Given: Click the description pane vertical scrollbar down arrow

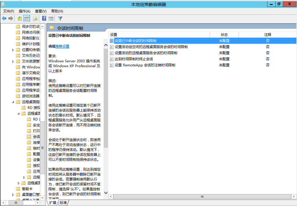Looking at the screenshot, I should [x=106, y=193].
